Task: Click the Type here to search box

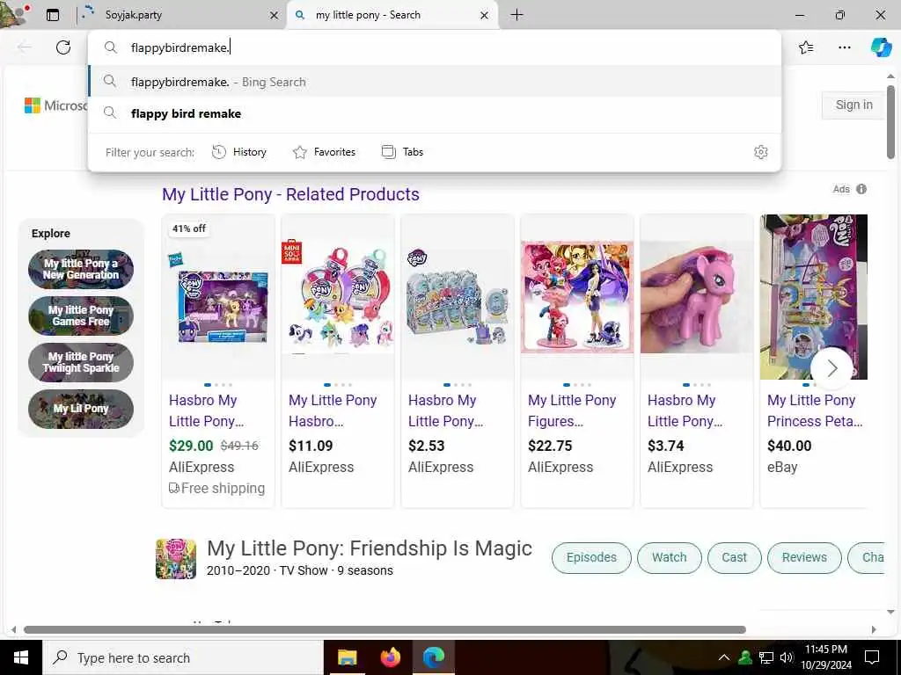Action: [x=183, y=657]
